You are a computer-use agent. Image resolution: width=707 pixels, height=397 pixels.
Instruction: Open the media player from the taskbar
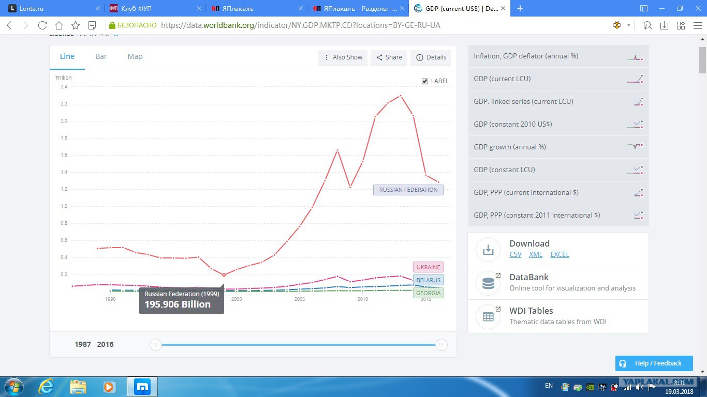click(x=109, y=387)
